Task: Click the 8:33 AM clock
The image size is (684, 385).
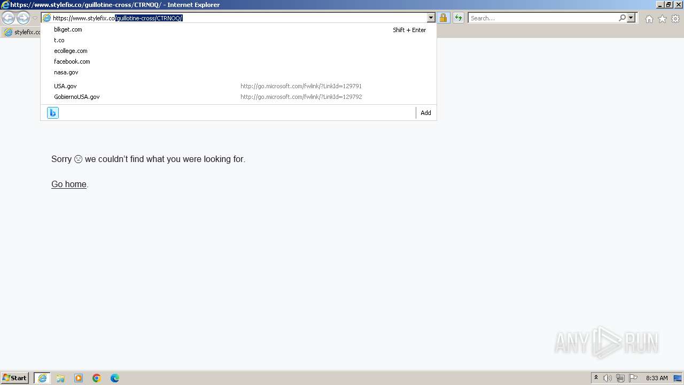Action: (x=657, y=378)
